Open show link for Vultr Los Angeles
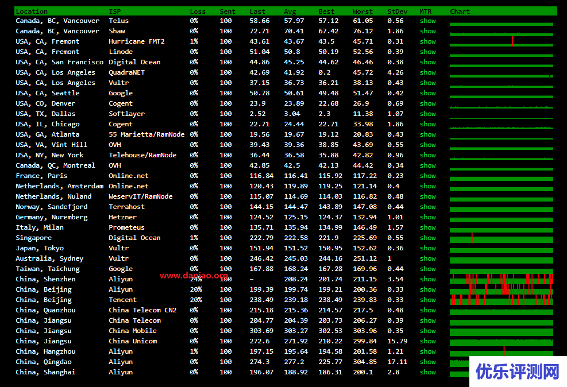 (x=427, y=83)
